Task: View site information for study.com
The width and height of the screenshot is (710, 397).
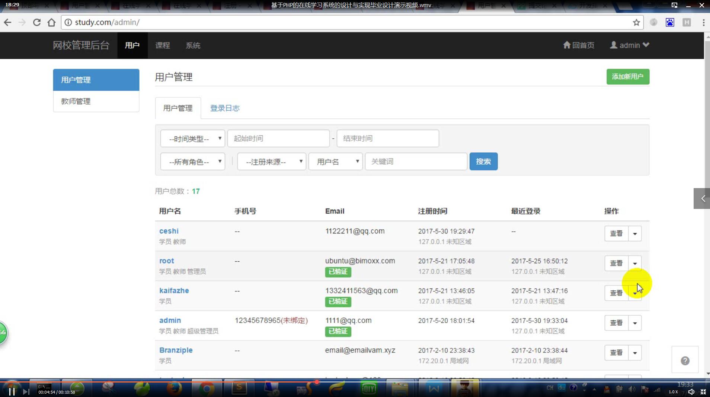Action: (68, 22)
